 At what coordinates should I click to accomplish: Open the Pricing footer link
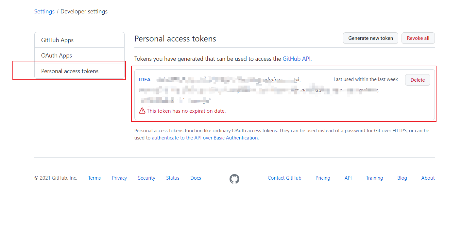[323, 178]
